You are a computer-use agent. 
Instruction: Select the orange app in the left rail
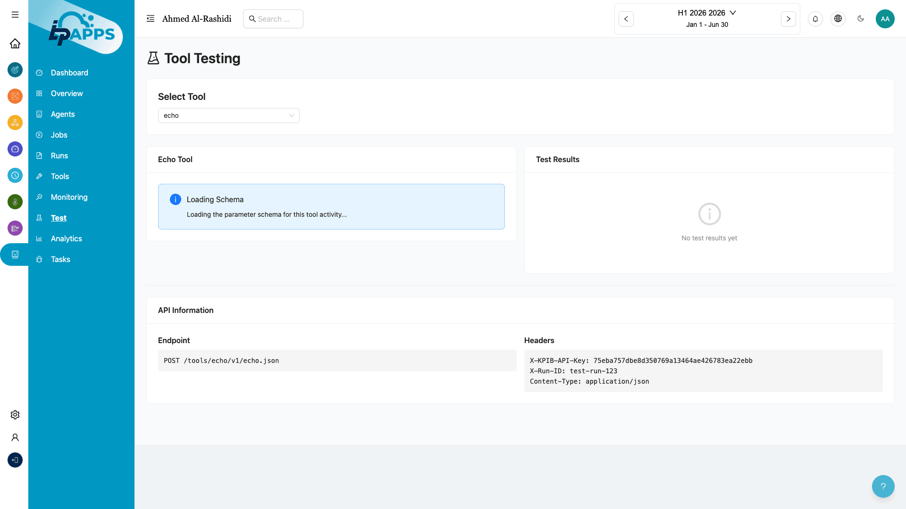[15, 96]
